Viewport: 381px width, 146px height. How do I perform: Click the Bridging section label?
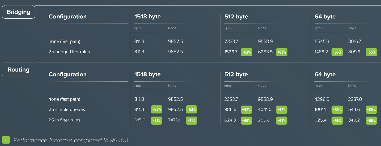point(19,12)
